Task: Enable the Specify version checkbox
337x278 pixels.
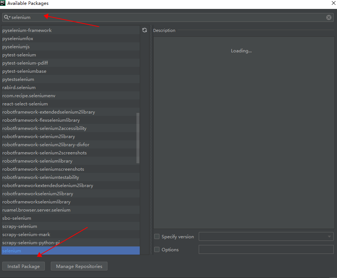Action: coord(157,236)
